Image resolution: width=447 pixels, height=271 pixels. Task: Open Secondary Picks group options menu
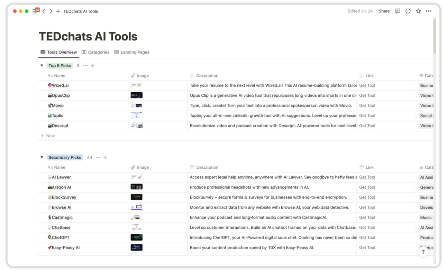[98, 158]
